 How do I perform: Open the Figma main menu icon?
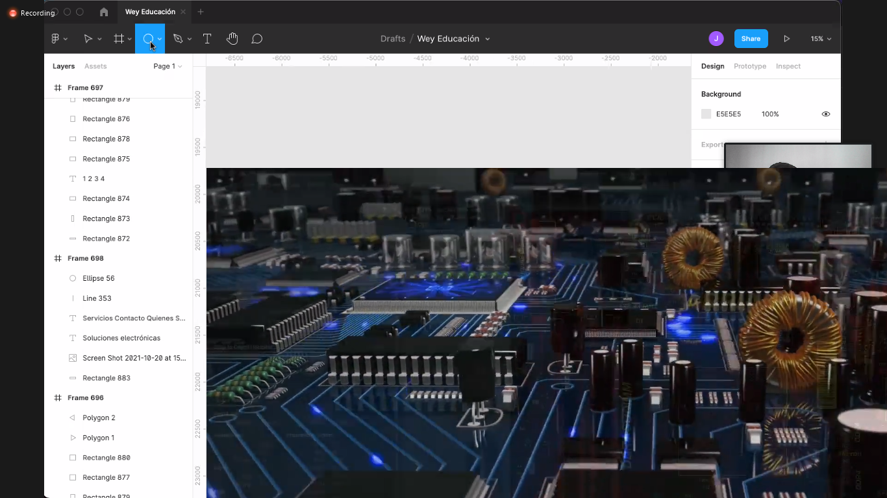(56, 39)
